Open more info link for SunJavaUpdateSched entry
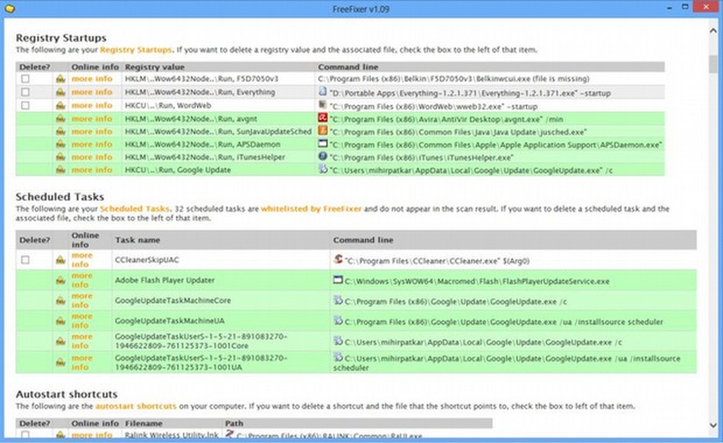The width and height of the screenshot is (723, 443). coord(92,131)
